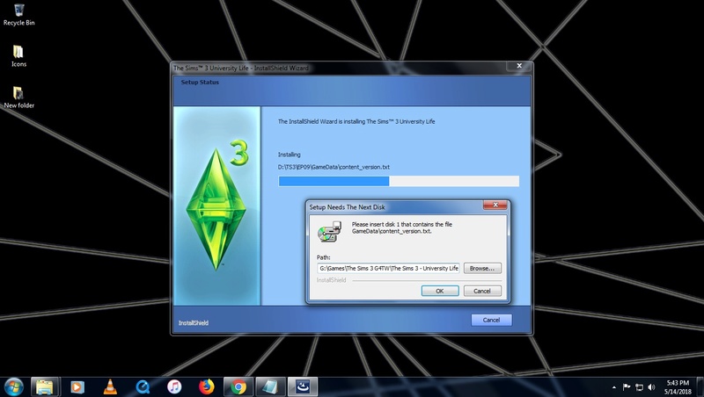Launch Windows Media Player from taskbar

click(x=77, y=386)
